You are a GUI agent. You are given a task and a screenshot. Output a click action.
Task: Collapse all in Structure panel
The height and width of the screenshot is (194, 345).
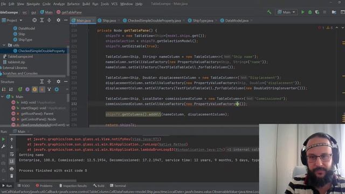[x=49, y=81]
